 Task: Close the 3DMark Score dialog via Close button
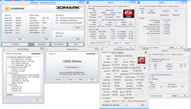pyautogui.click(x=92, y=80)
